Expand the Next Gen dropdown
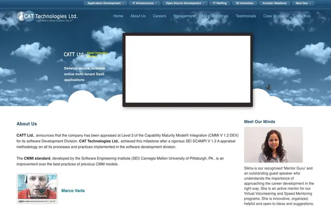The width and height of the screenshot is (331, 207). point(303,3)
